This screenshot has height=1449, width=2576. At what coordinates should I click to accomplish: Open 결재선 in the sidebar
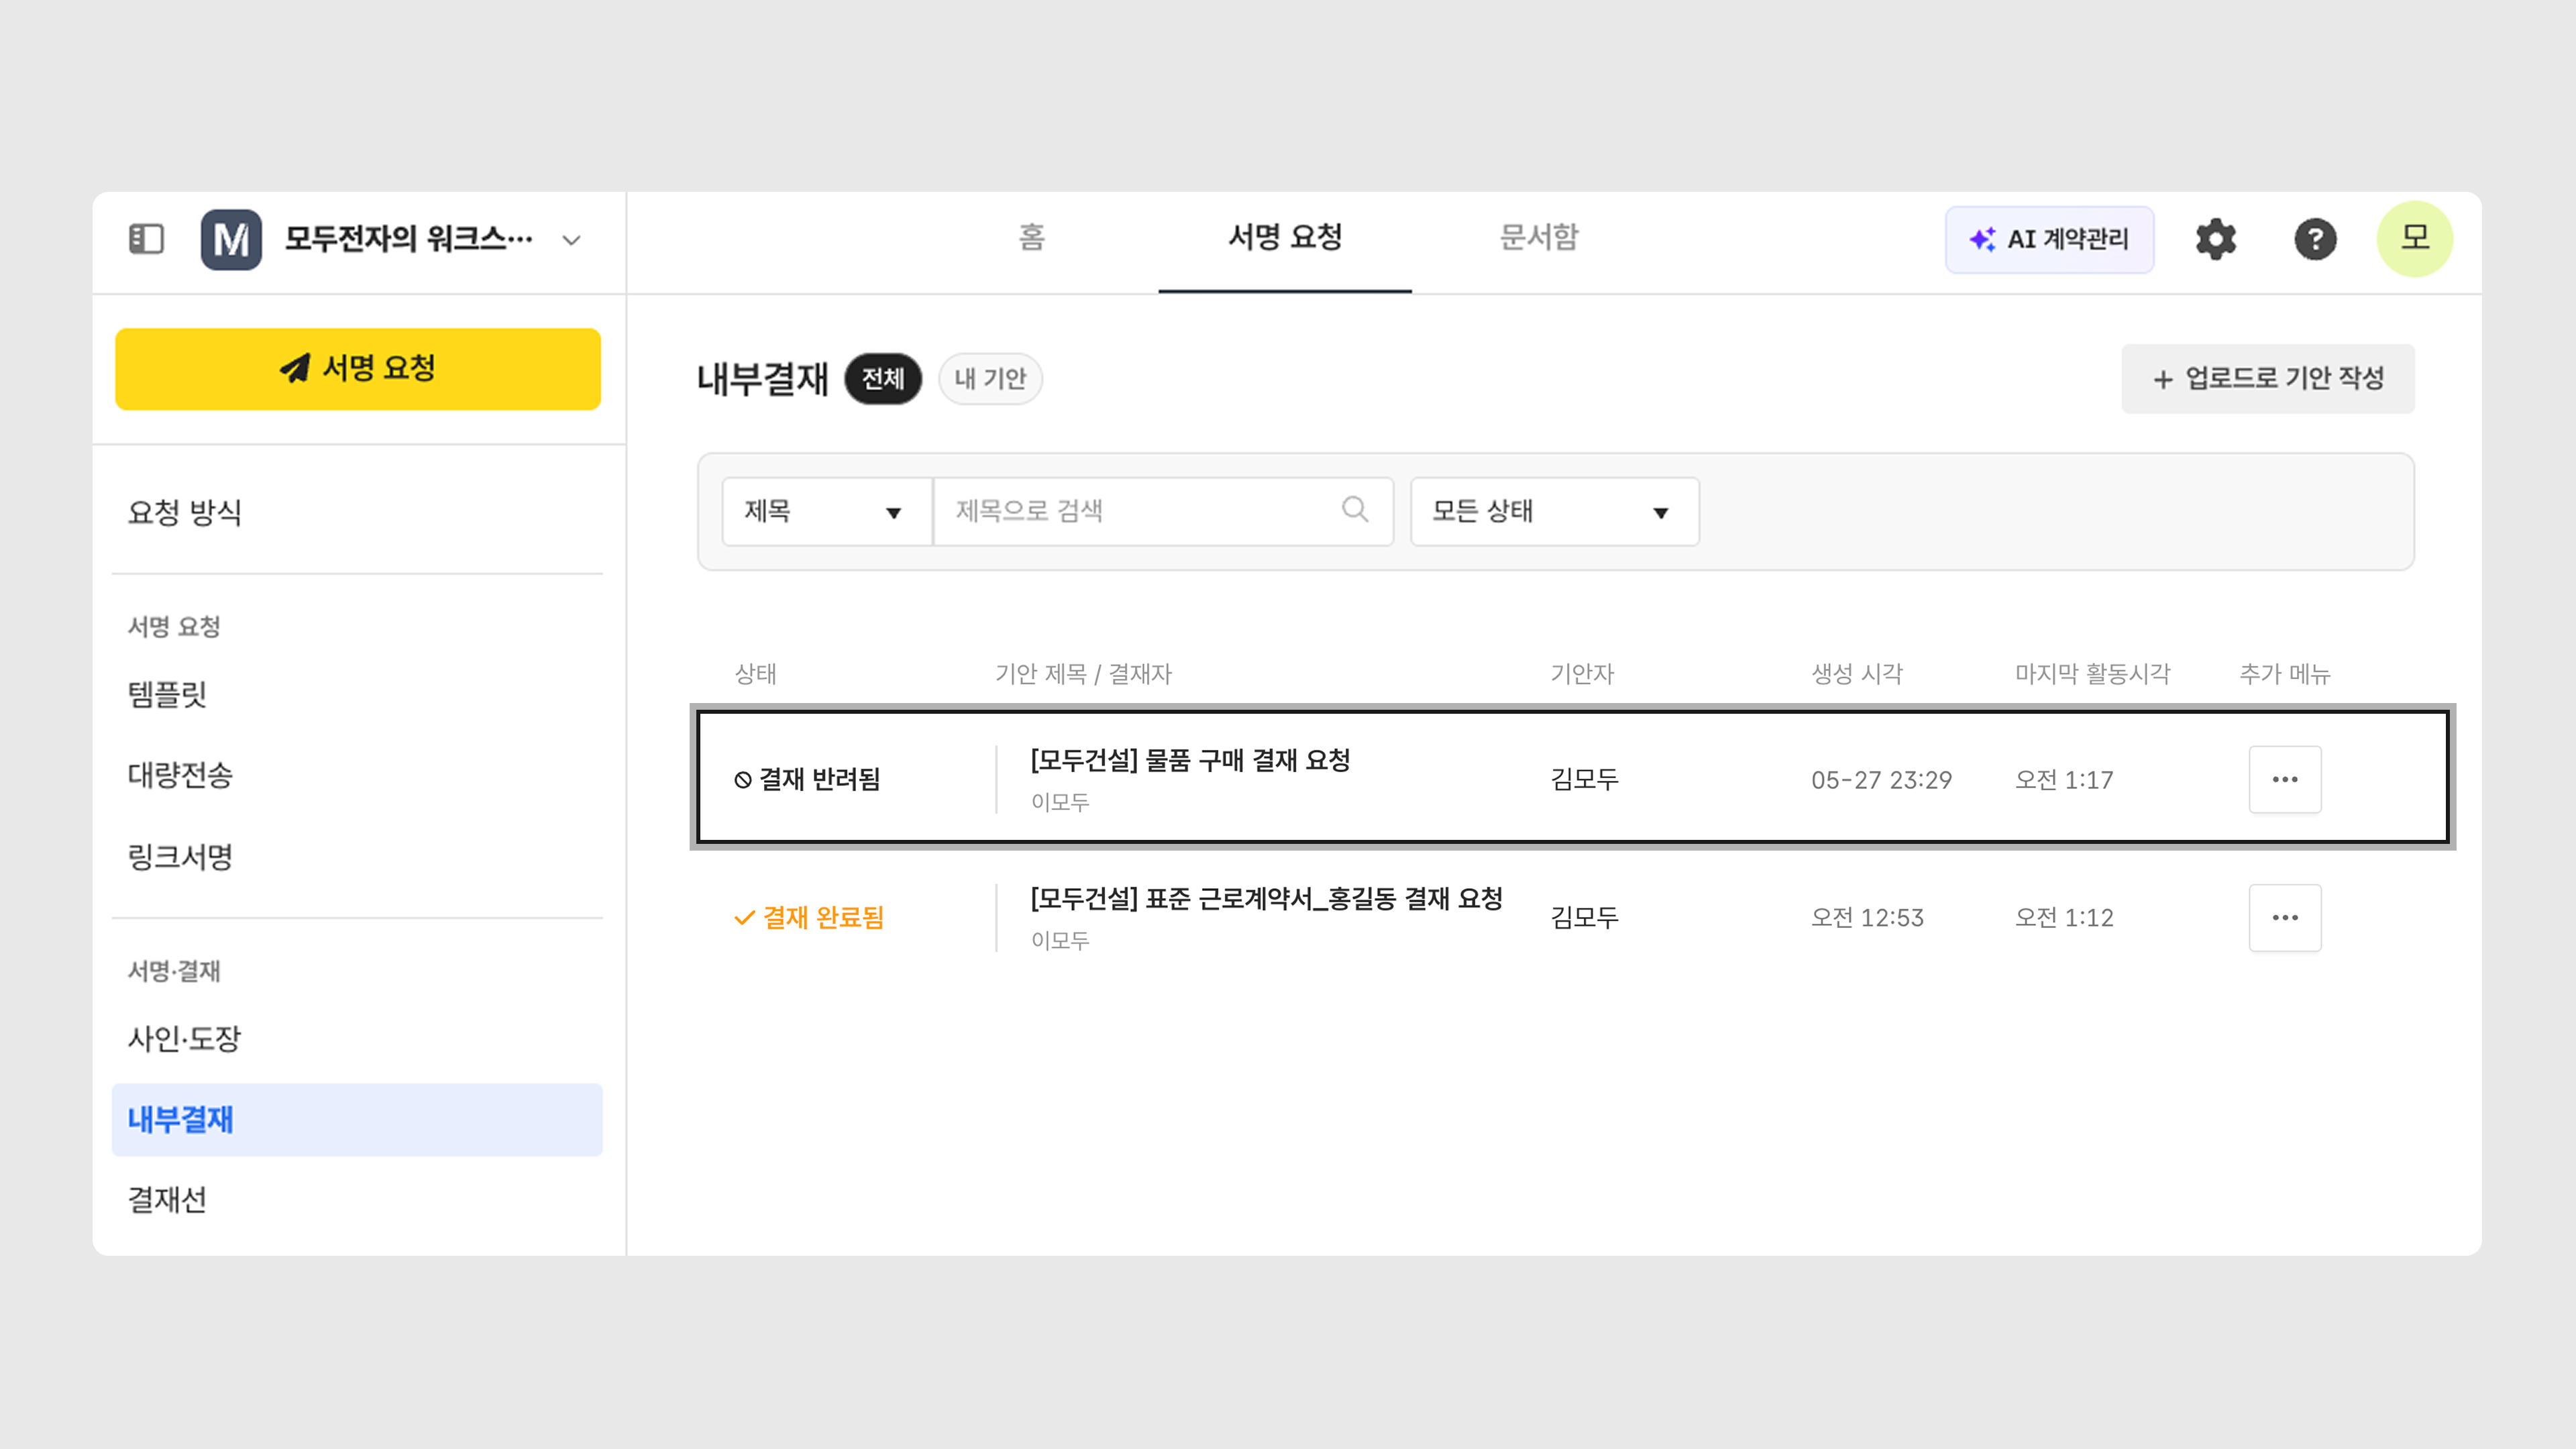[x=167, y=1199]
